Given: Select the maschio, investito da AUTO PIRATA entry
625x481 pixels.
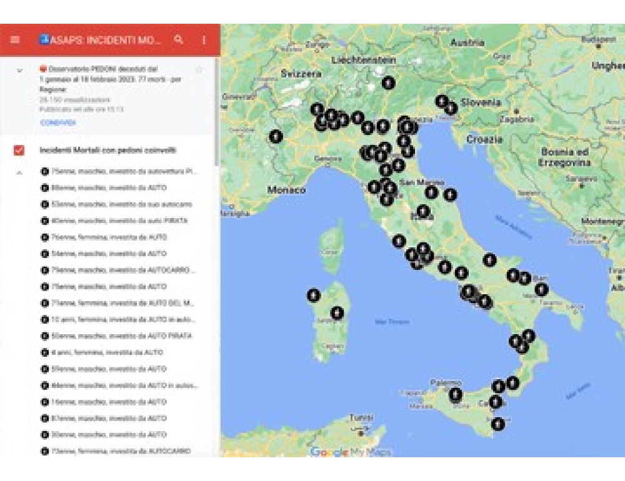Looking at the screenshot, I should click(x=116, y=336).
